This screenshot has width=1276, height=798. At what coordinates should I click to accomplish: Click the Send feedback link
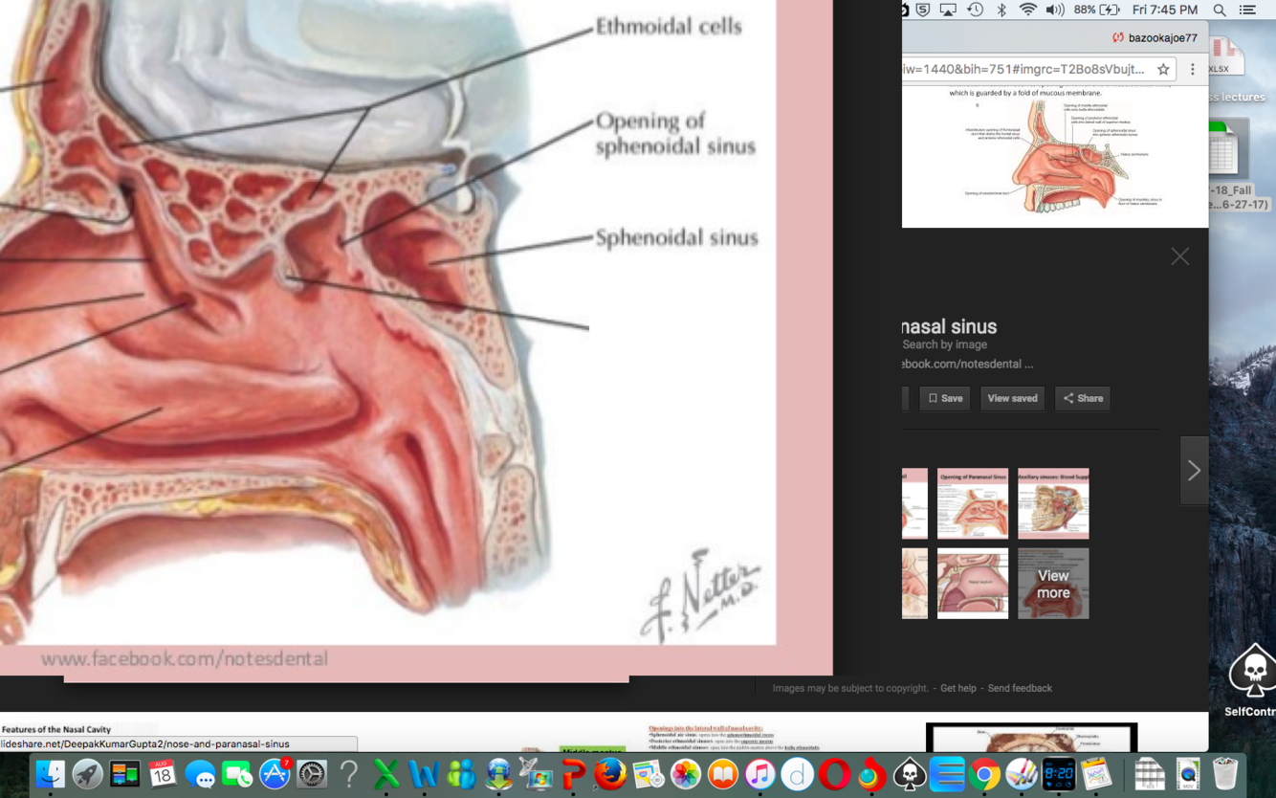(1020, 688)
